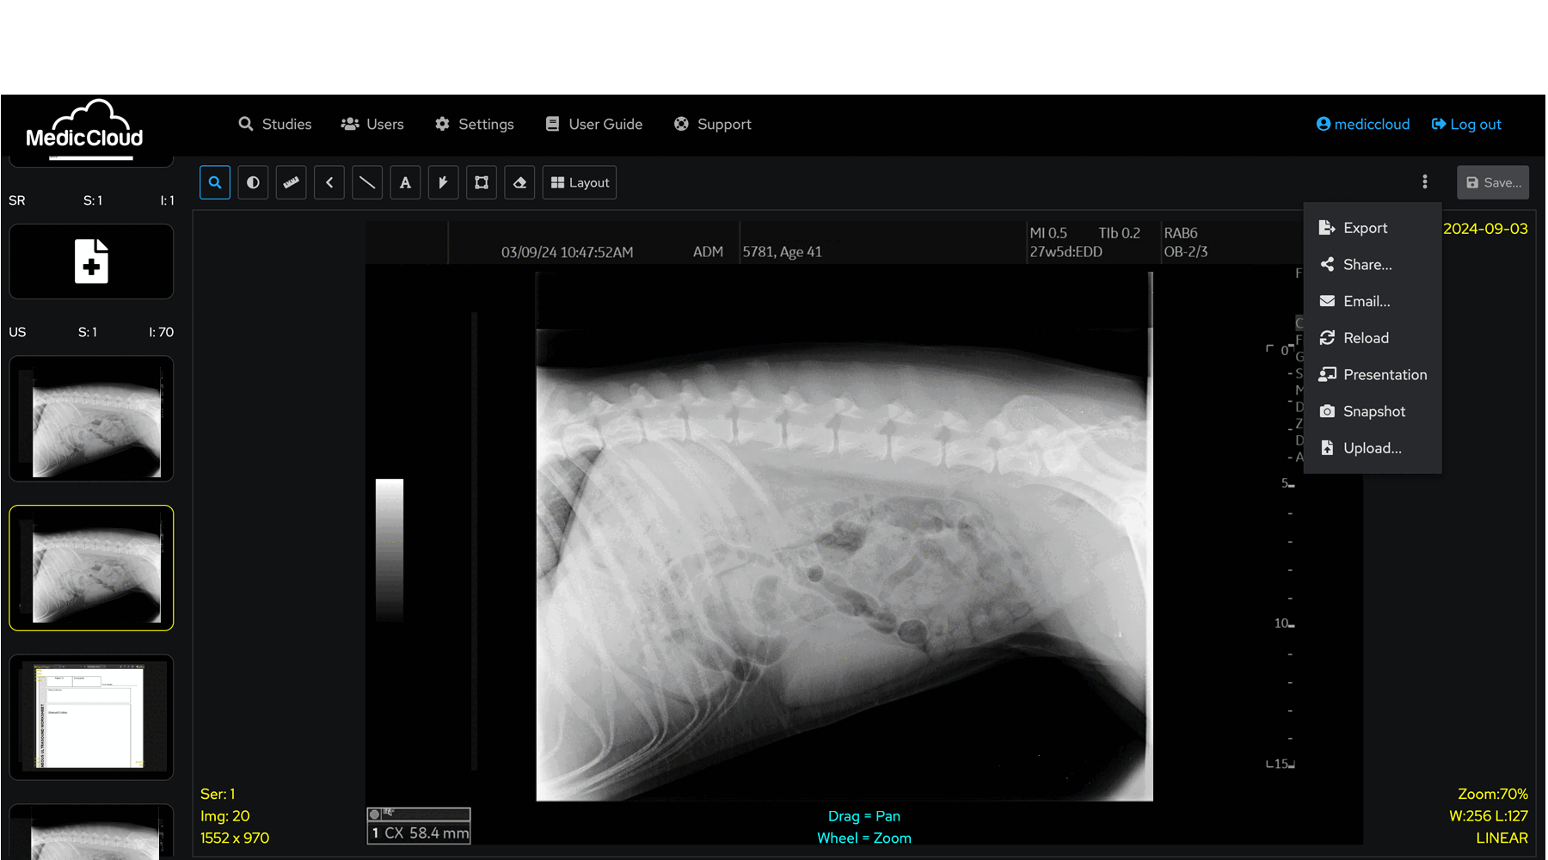Image resolution: width=1548 pixels, height=860 pixels.
Task: Click the Img: 20 overlay text
Action: click(225, 816)
